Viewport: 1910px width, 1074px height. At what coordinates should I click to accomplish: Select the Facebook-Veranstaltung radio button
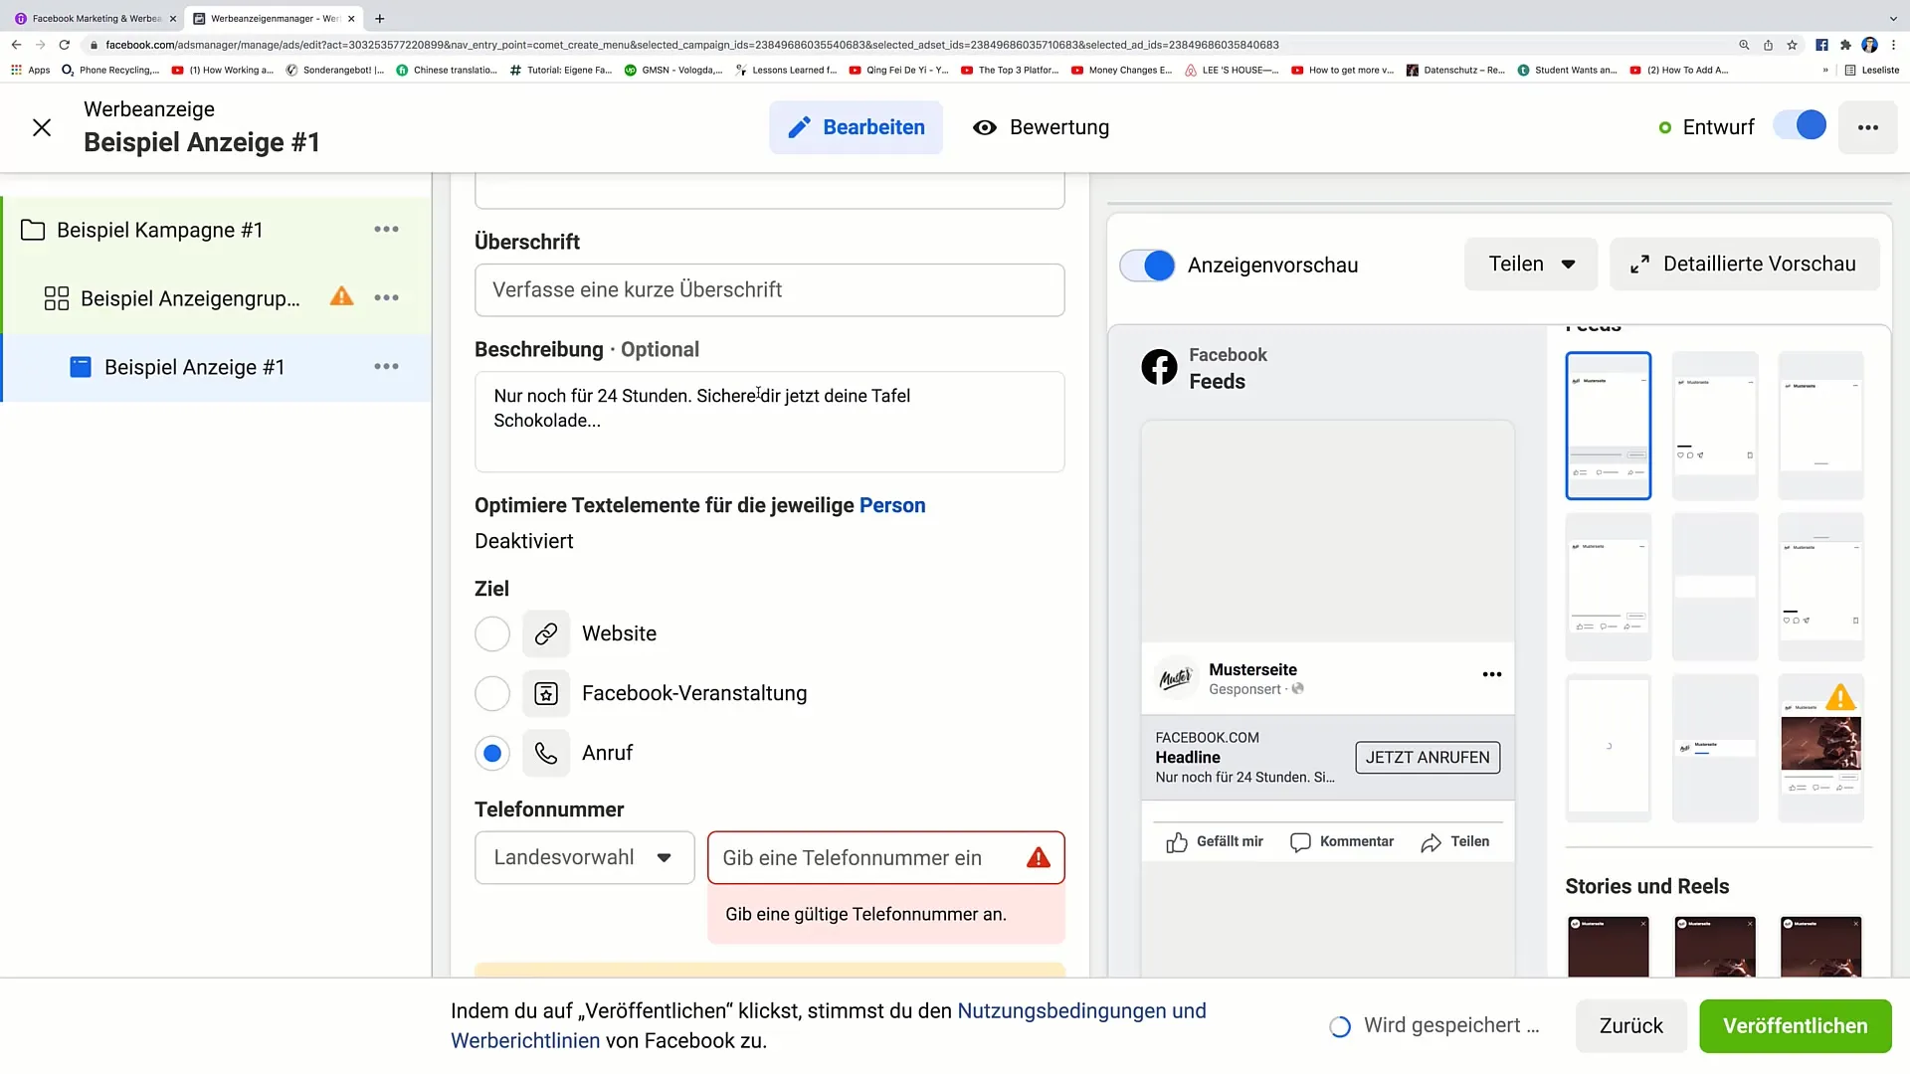pos(492,692)
